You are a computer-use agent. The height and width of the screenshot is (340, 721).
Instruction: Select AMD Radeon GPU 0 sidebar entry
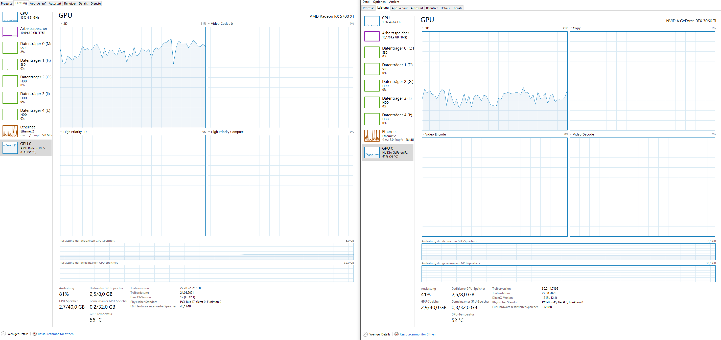(x=26, y=148)
